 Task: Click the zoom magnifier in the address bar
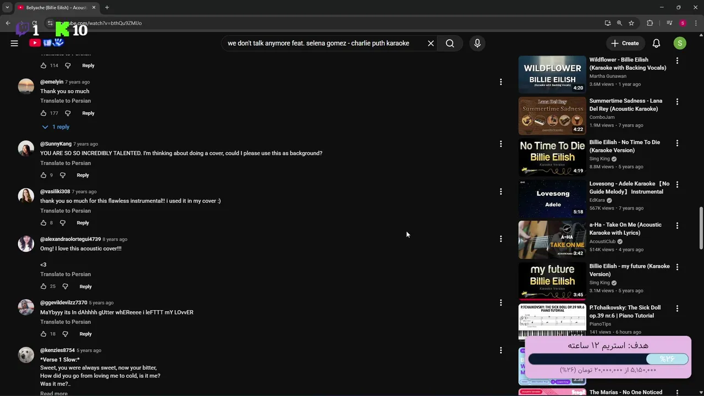click(619, 23)
